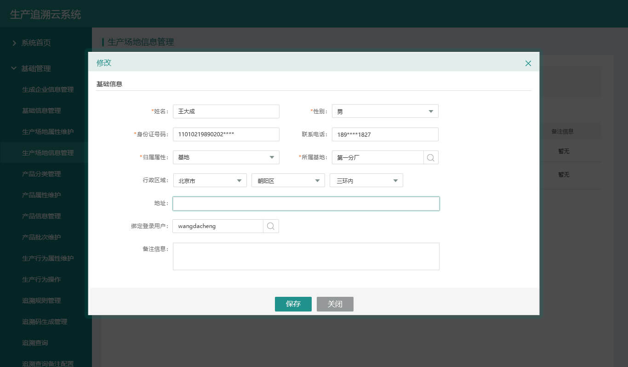This screenshot has width=628, height=367.
Task: Click the 保存 button
Action: [x=293, y=304]
